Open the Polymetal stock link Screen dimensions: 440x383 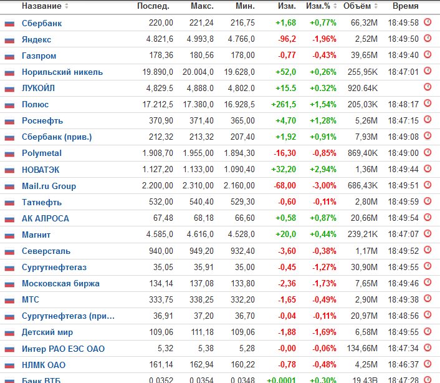[42, 153]
